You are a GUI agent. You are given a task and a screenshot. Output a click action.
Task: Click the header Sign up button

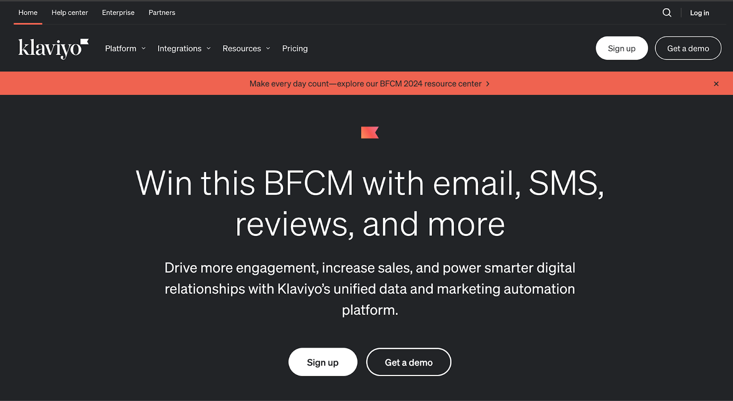click(x=622, y=48)
